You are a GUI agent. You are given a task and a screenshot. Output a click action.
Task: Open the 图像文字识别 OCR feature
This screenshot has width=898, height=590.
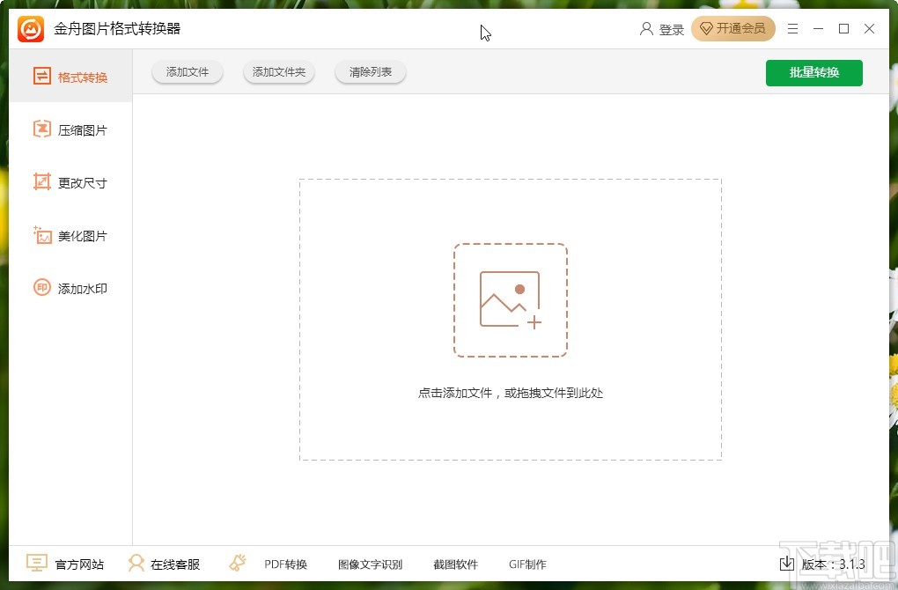(x=369, y=564)
